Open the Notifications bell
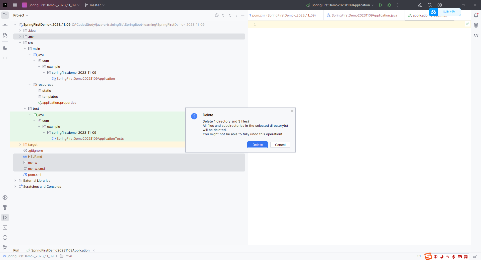Image resolution: width=481 pixels, height=260 pixels. click(476, 15)
